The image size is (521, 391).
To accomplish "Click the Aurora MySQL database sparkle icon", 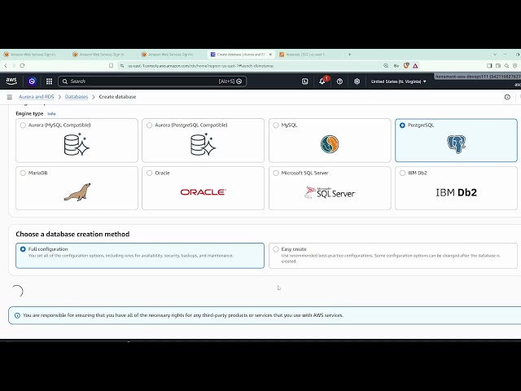I will [77, 144].
